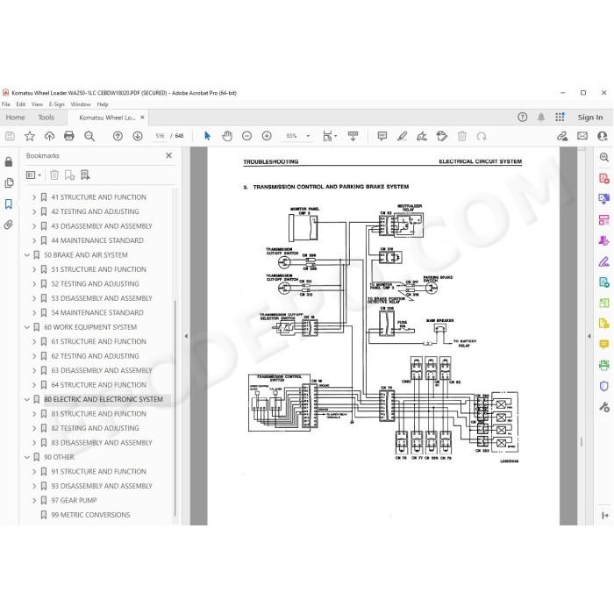Open the bookmark options menu dropdown
This screenshot has height=614, width=614.
point(33,175)
